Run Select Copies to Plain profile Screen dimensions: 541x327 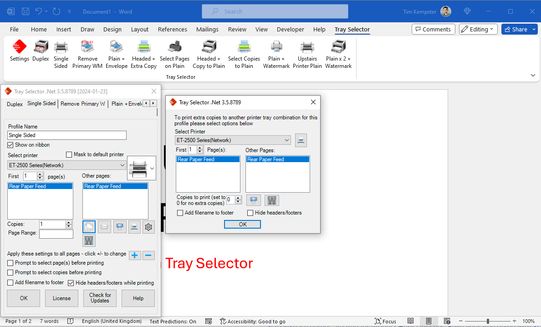[244, 55]
